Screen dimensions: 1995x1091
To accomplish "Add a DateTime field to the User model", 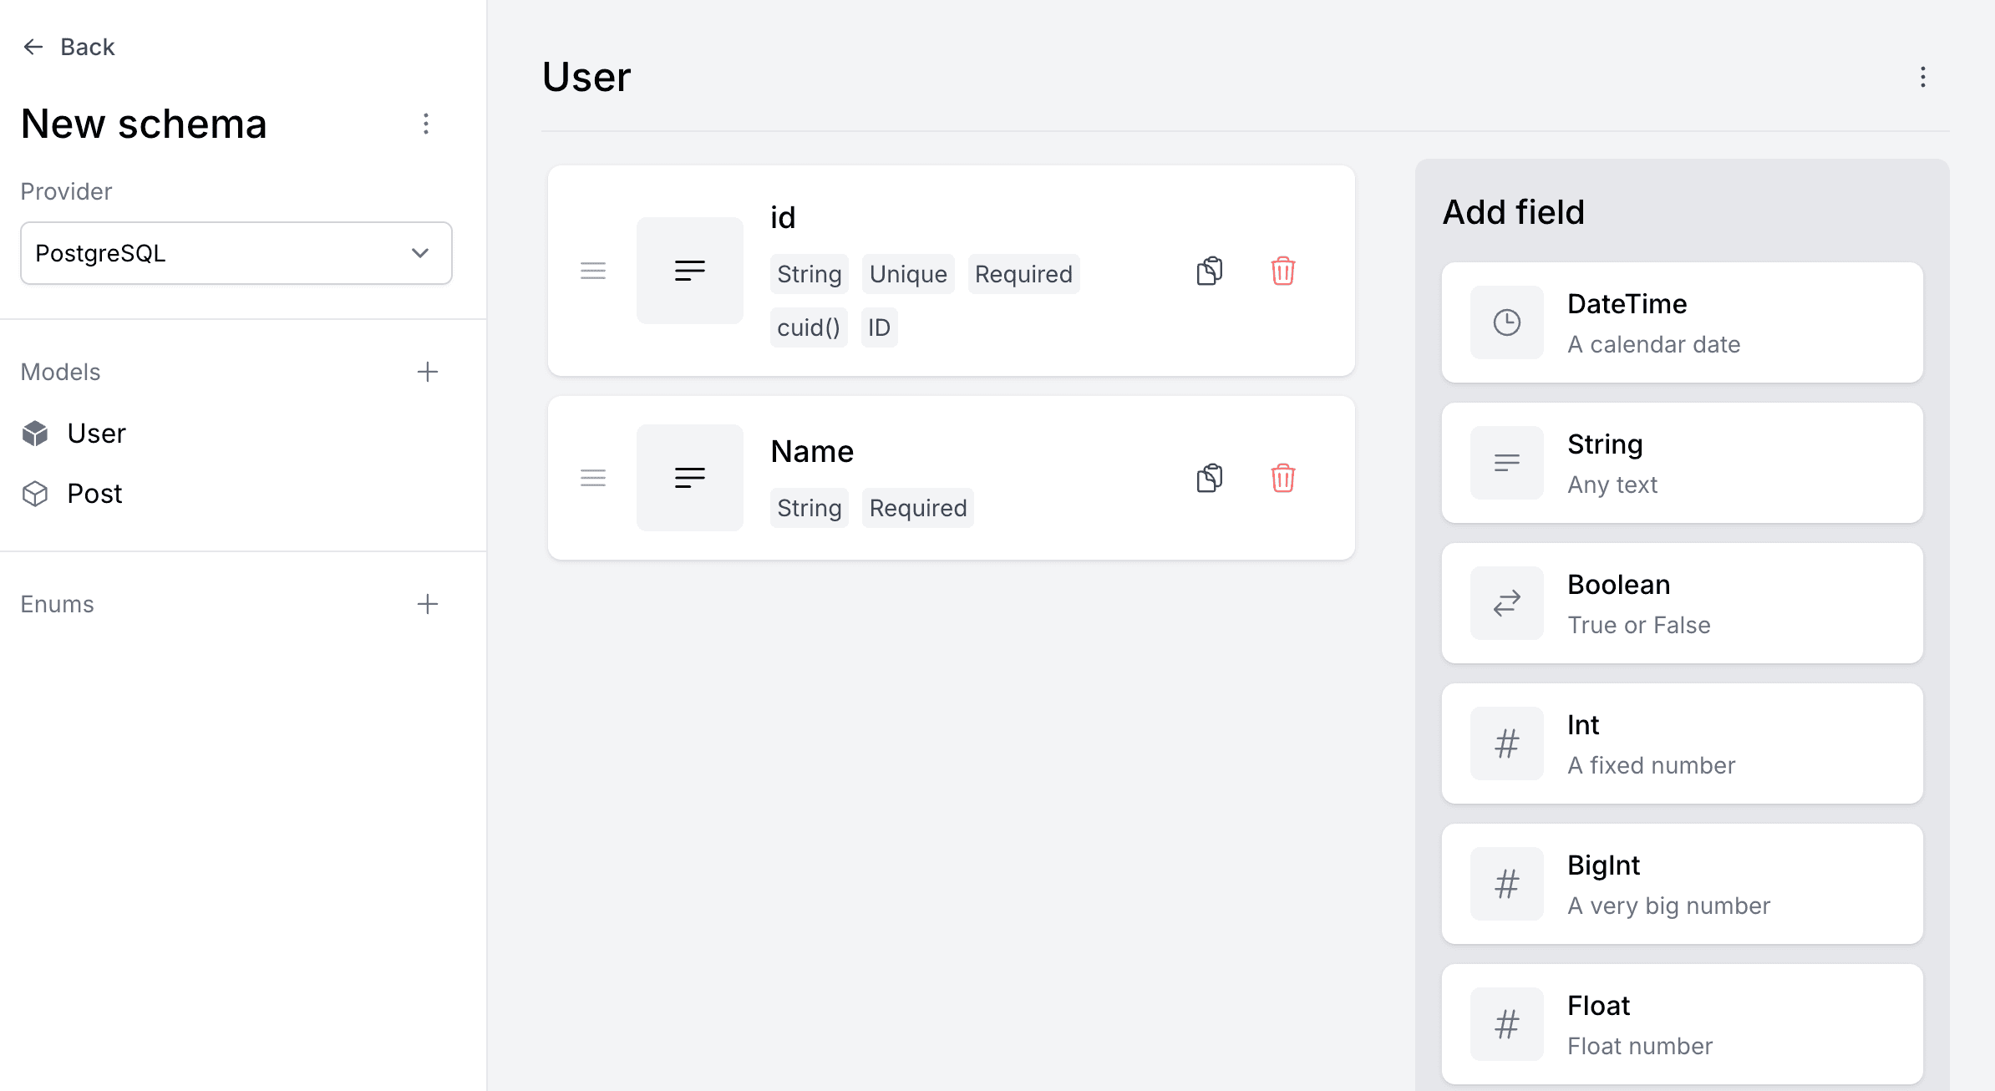I will point(1682,323).
